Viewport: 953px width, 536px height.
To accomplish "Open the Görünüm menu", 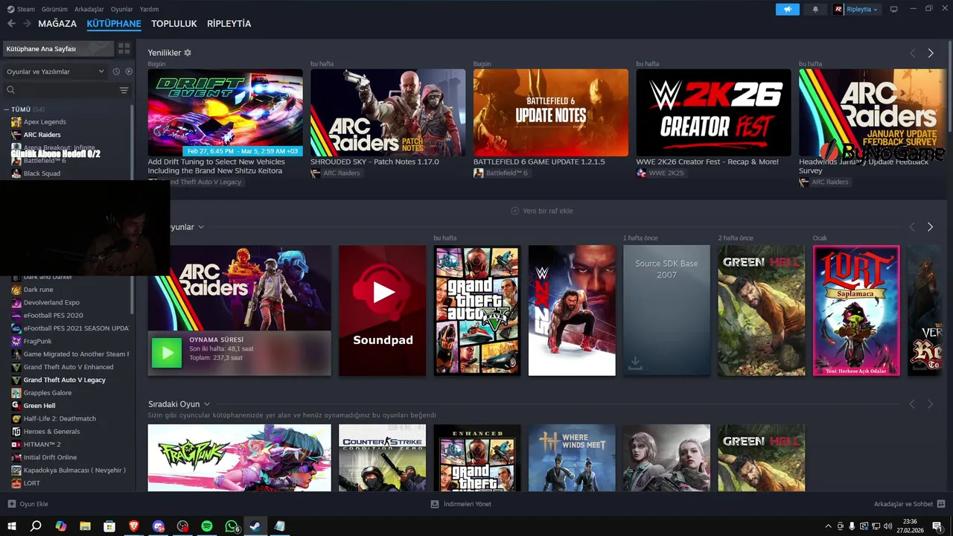I will point(54,9).
